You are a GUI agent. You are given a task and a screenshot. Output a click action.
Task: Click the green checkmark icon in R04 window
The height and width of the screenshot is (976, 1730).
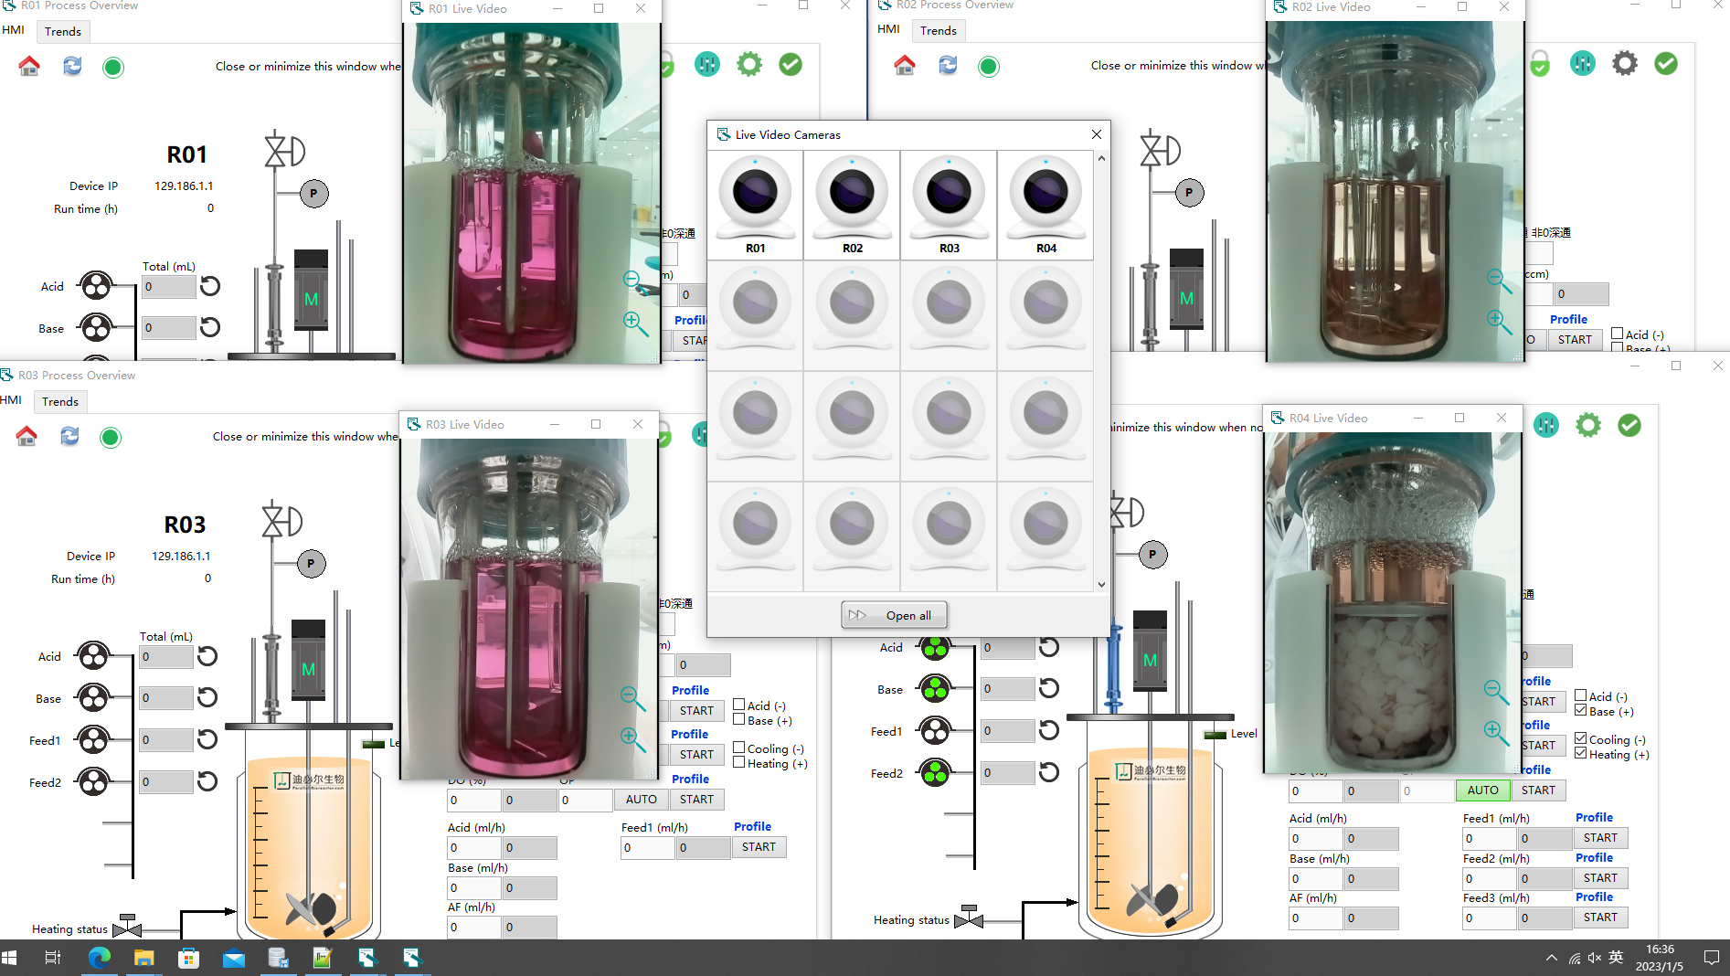click(1629, 425)
